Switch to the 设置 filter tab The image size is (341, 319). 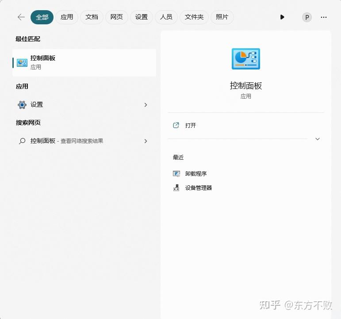tap(142, 17)
